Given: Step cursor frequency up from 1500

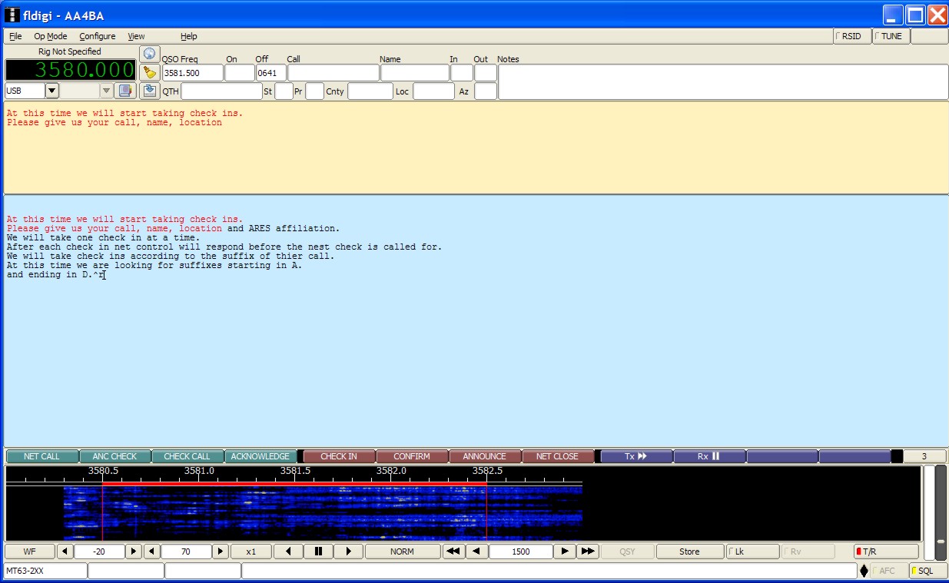Looking at the screenshot, I should pos(565,552).
